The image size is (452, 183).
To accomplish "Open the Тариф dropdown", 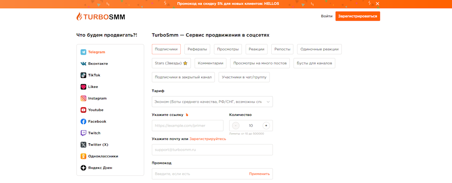I will [x=212, y=102].
